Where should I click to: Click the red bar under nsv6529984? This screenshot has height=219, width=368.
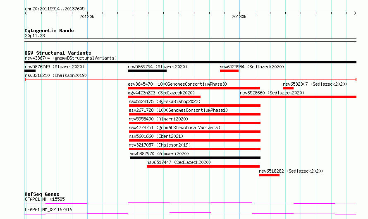[229, 71]
